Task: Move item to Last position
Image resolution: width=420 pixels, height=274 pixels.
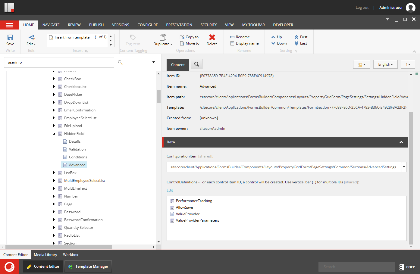Action: [x=301, y=43]
